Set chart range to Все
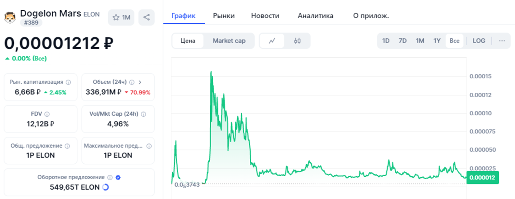 click(x=455, y=41)
